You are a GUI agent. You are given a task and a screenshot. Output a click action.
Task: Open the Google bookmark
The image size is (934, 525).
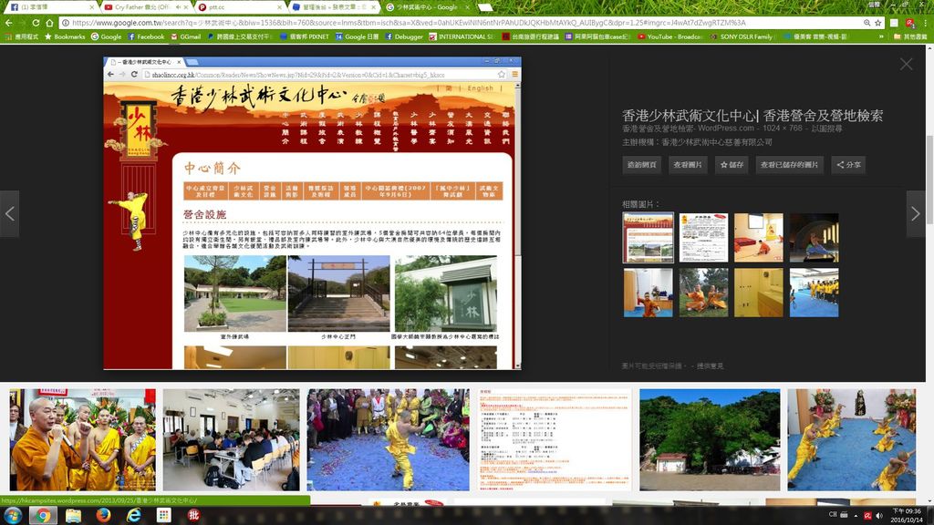(107, 36)
